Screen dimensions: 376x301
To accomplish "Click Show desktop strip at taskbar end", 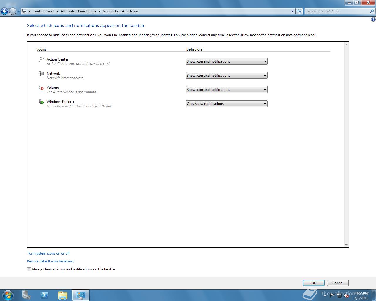I will 374,295.
